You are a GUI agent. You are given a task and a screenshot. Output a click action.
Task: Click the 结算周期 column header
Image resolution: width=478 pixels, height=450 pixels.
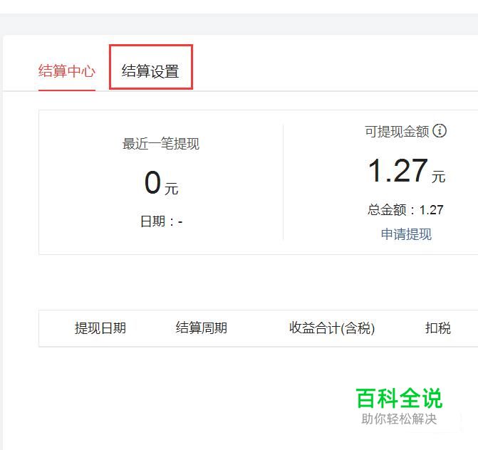coord(202,328)
